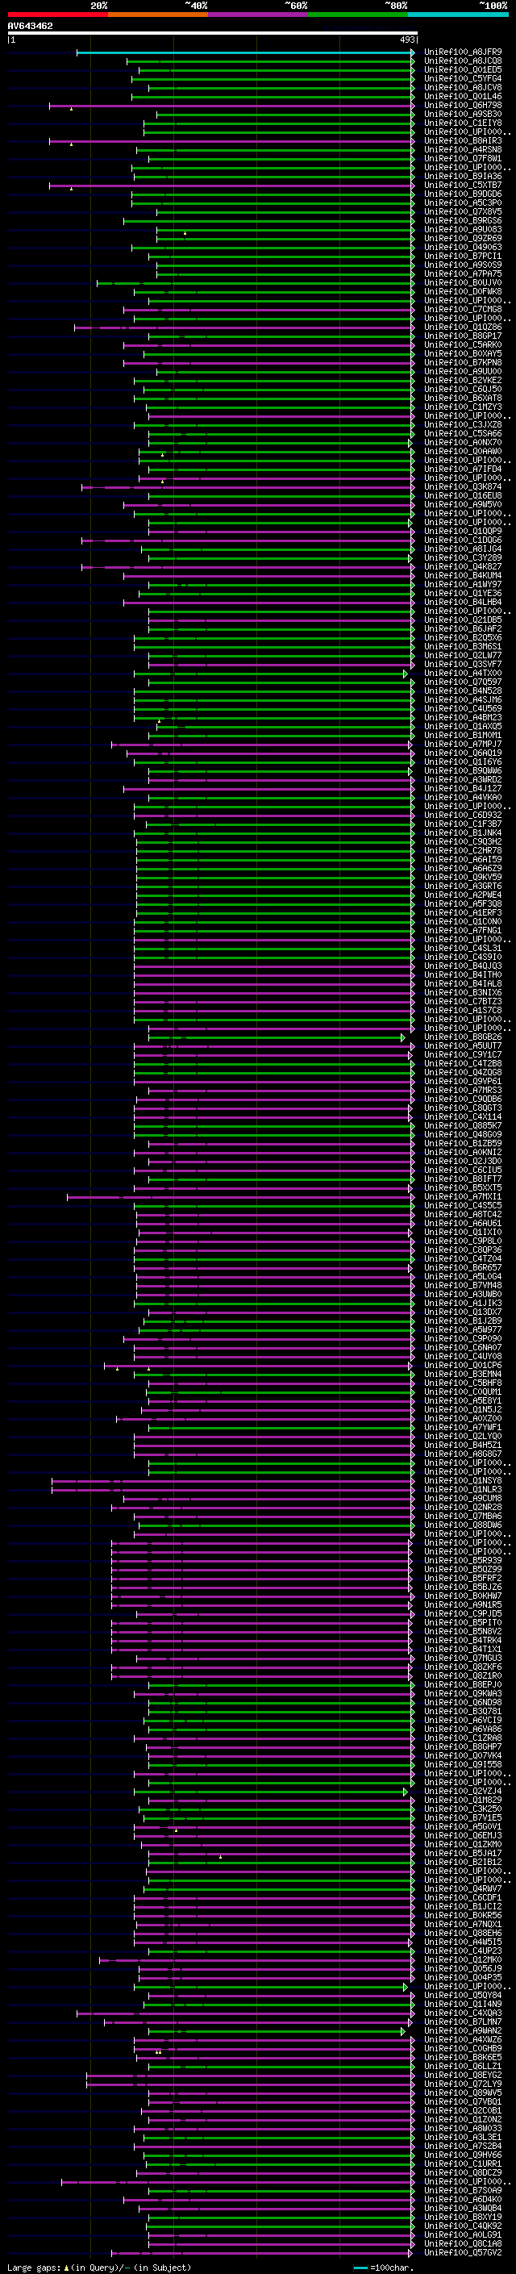Select the UniRef100_B8GP17 label
This screenshot has width=516, height=2274.
click(463, 336)
